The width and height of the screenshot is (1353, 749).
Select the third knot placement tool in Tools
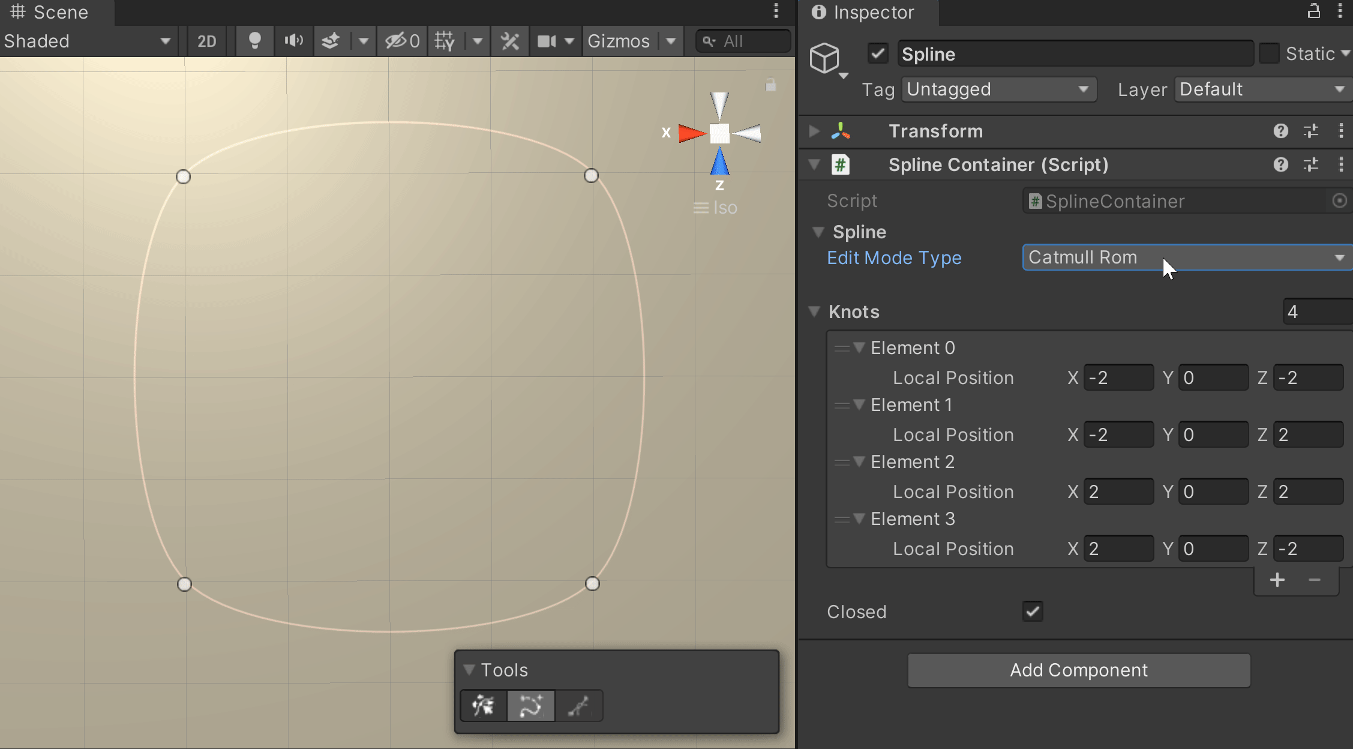578,706
